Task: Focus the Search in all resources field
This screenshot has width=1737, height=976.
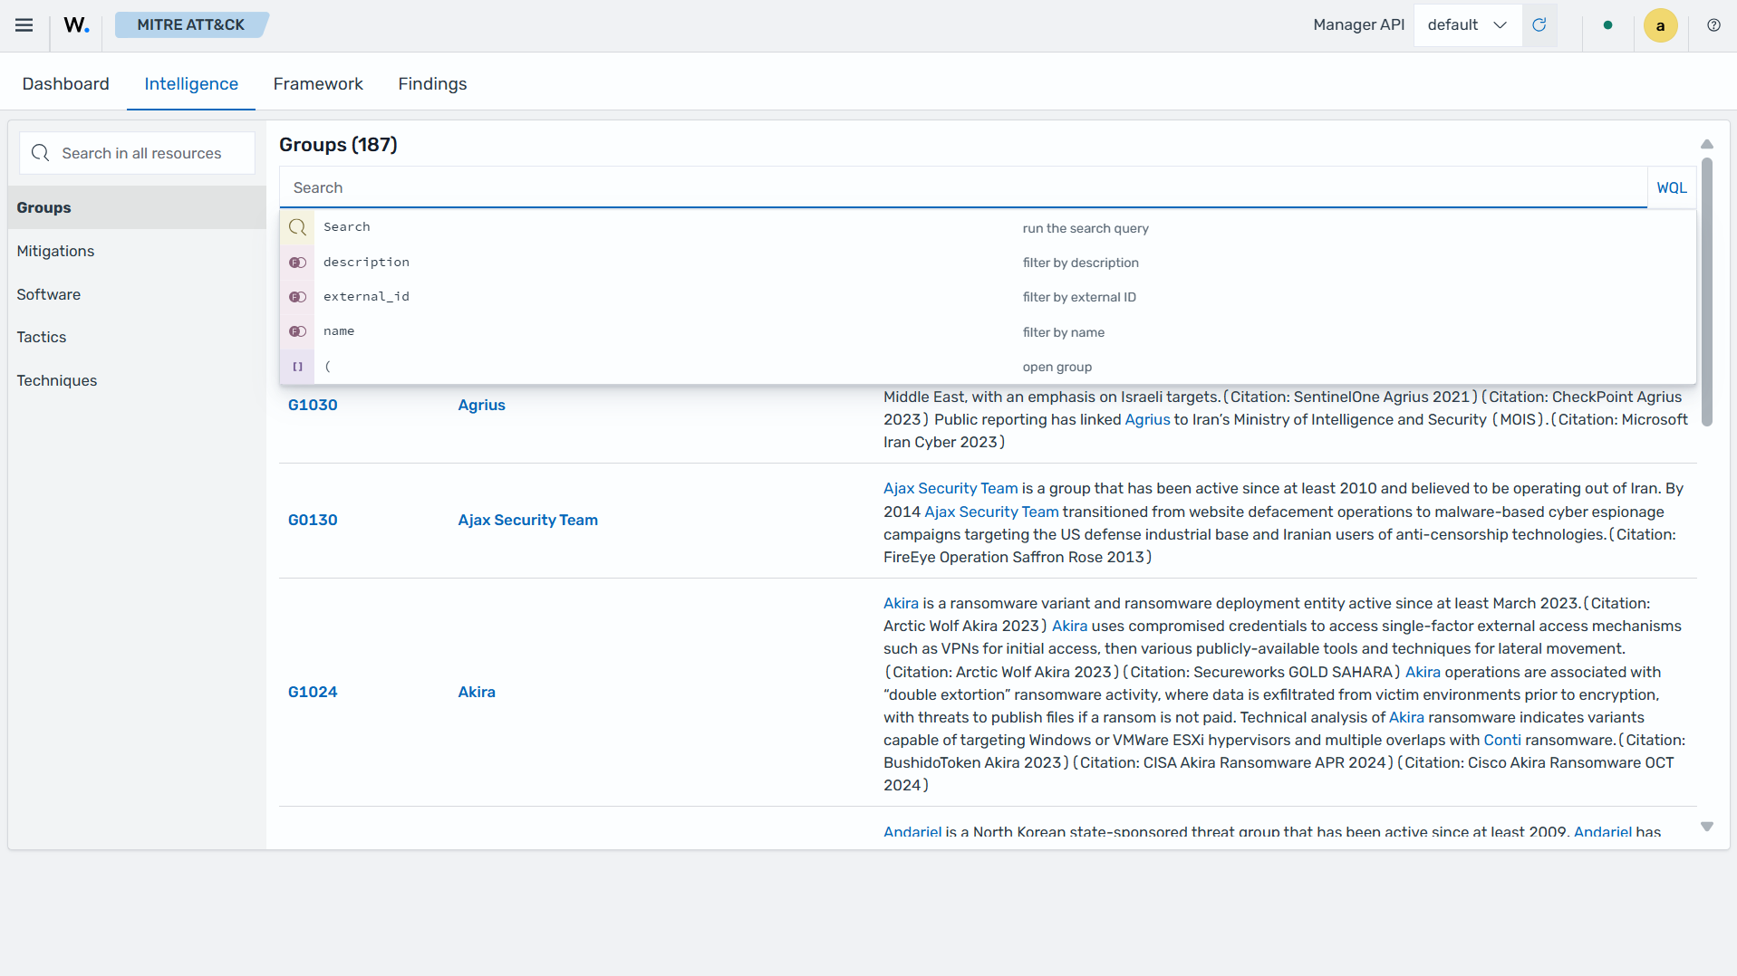Action: point(138,153)
